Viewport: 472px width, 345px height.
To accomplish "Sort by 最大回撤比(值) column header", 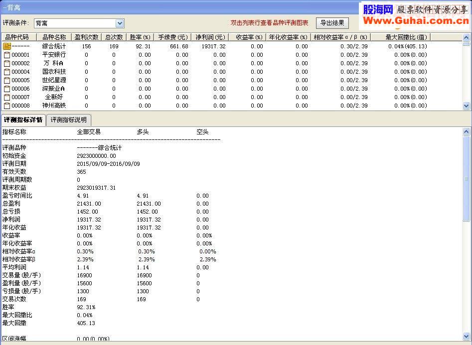I will coord(401,37).
